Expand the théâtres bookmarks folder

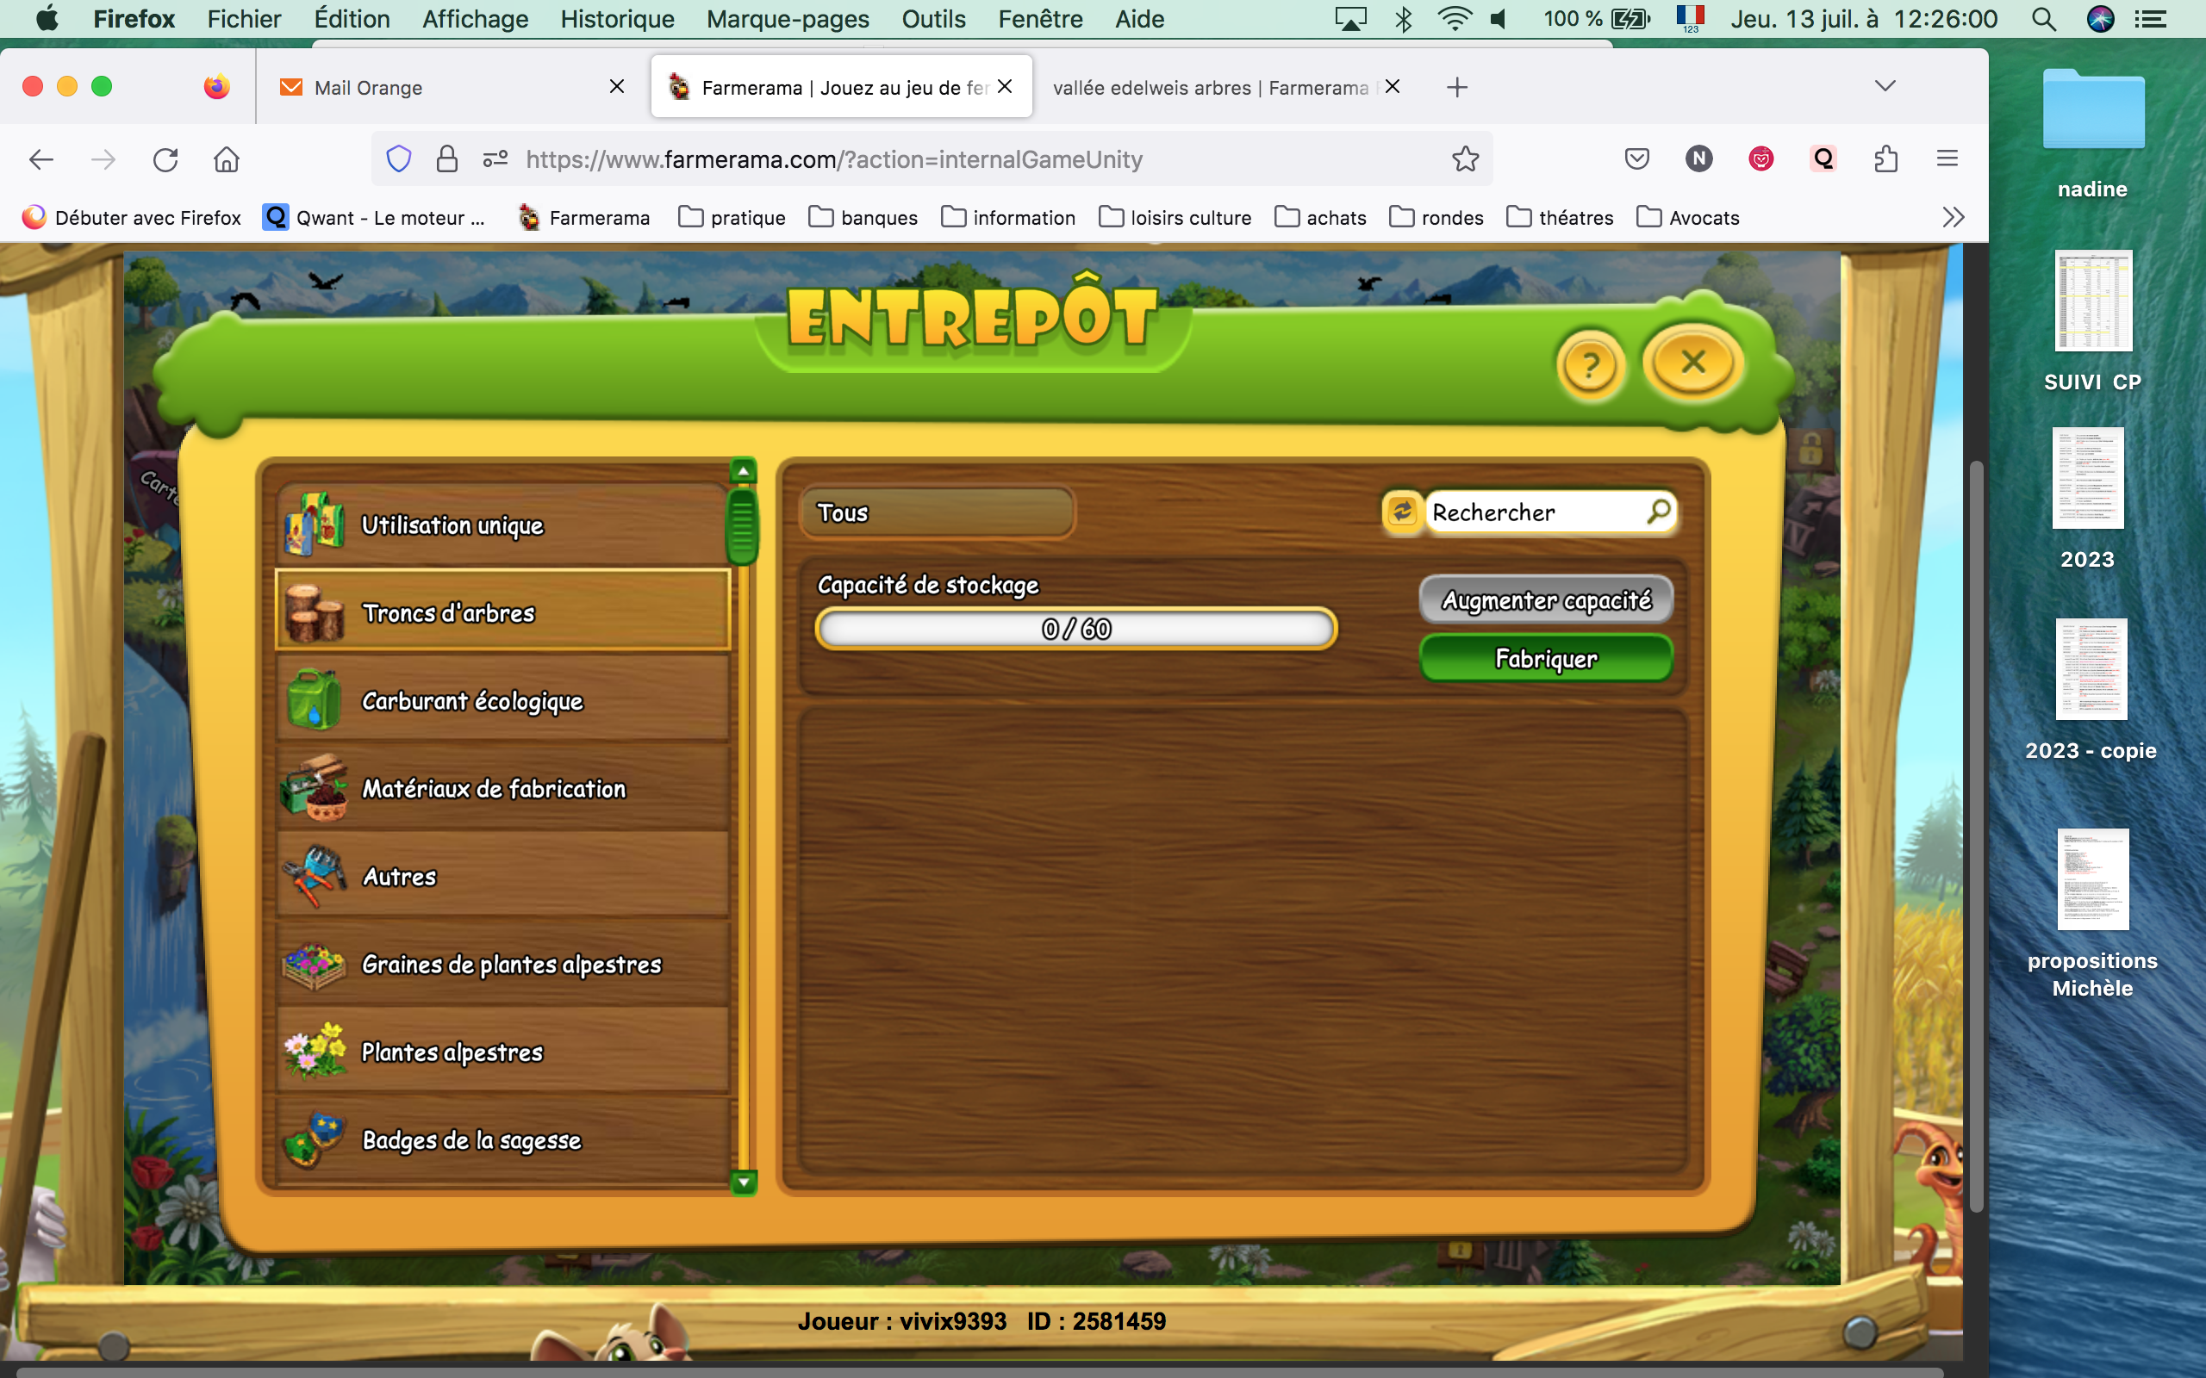coord(1560,218)
